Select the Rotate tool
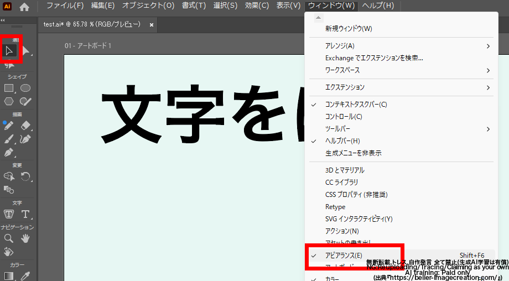509x281 pixels. [x=25, y=176]
